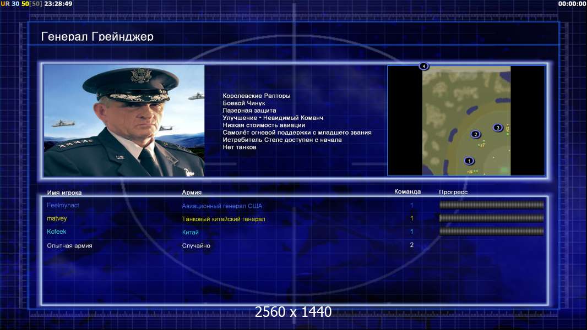Click player name 'Feelmyhact'
Screen dimensions: 587x330
[x=63, y=205]
